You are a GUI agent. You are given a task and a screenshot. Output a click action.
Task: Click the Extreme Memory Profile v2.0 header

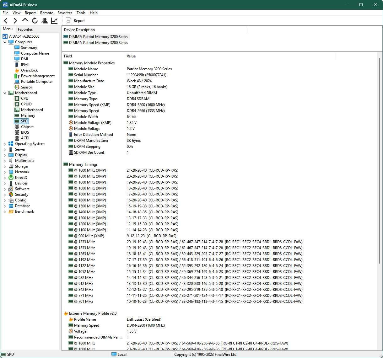click(93, 313)
